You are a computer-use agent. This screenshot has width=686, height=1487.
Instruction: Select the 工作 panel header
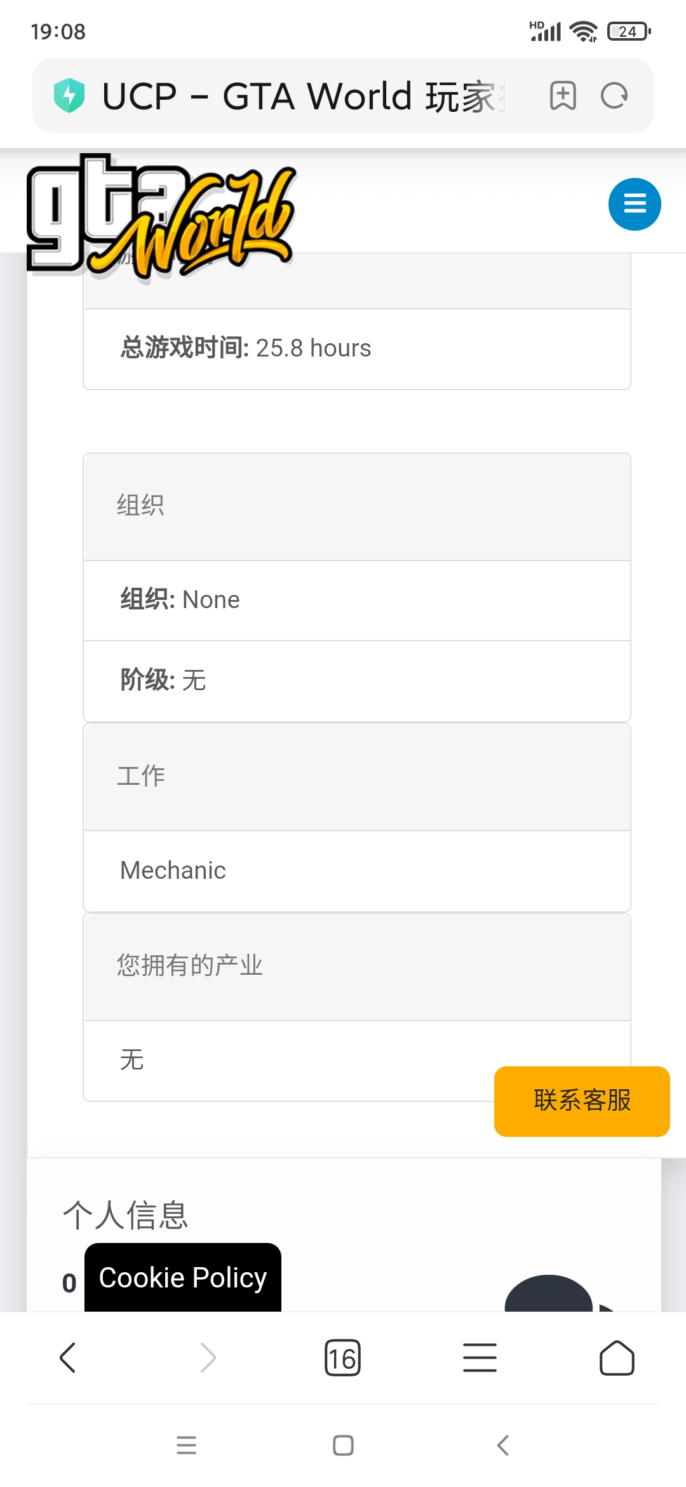(x=357, y=777)
